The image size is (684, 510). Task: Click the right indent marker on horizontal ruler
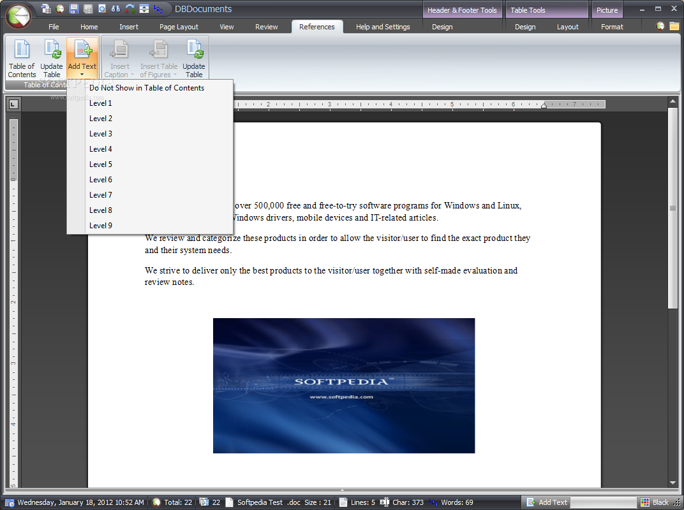(544, 105)
